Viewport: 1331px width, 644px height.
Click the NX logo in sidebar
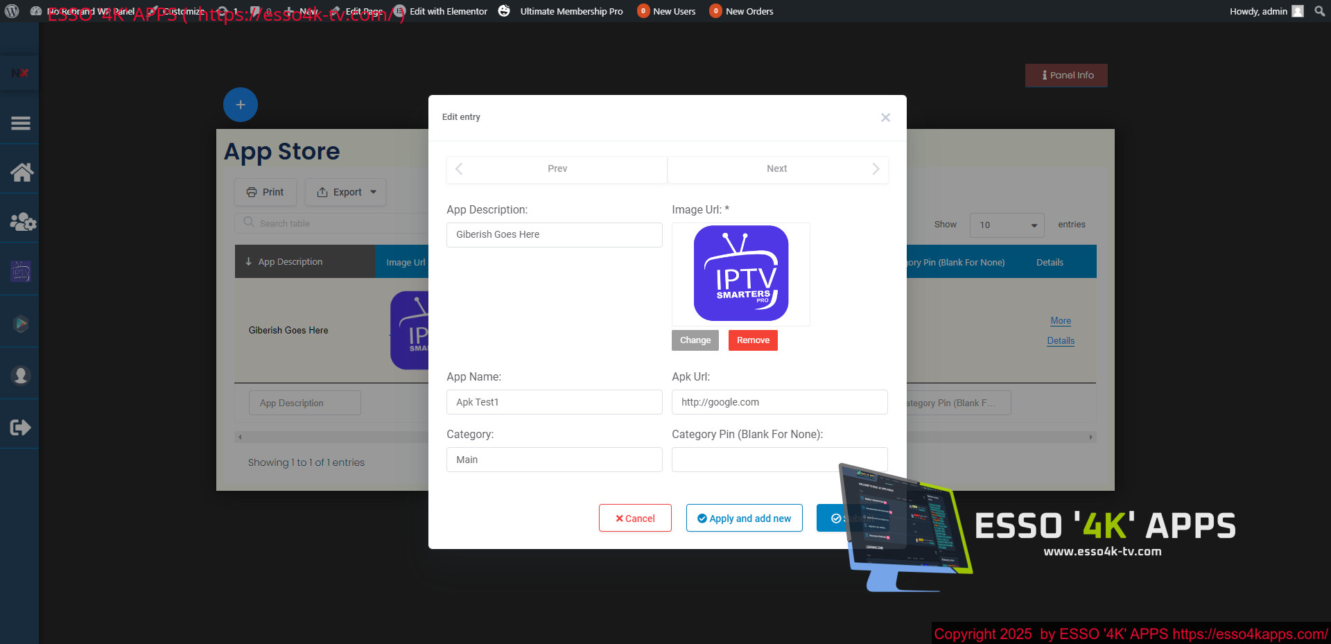point(19,73)
